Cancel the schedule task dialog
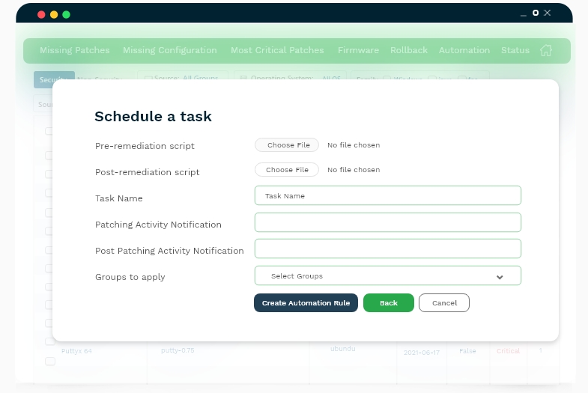The width and height of the screenshot is (588, 393). point(444,302)
